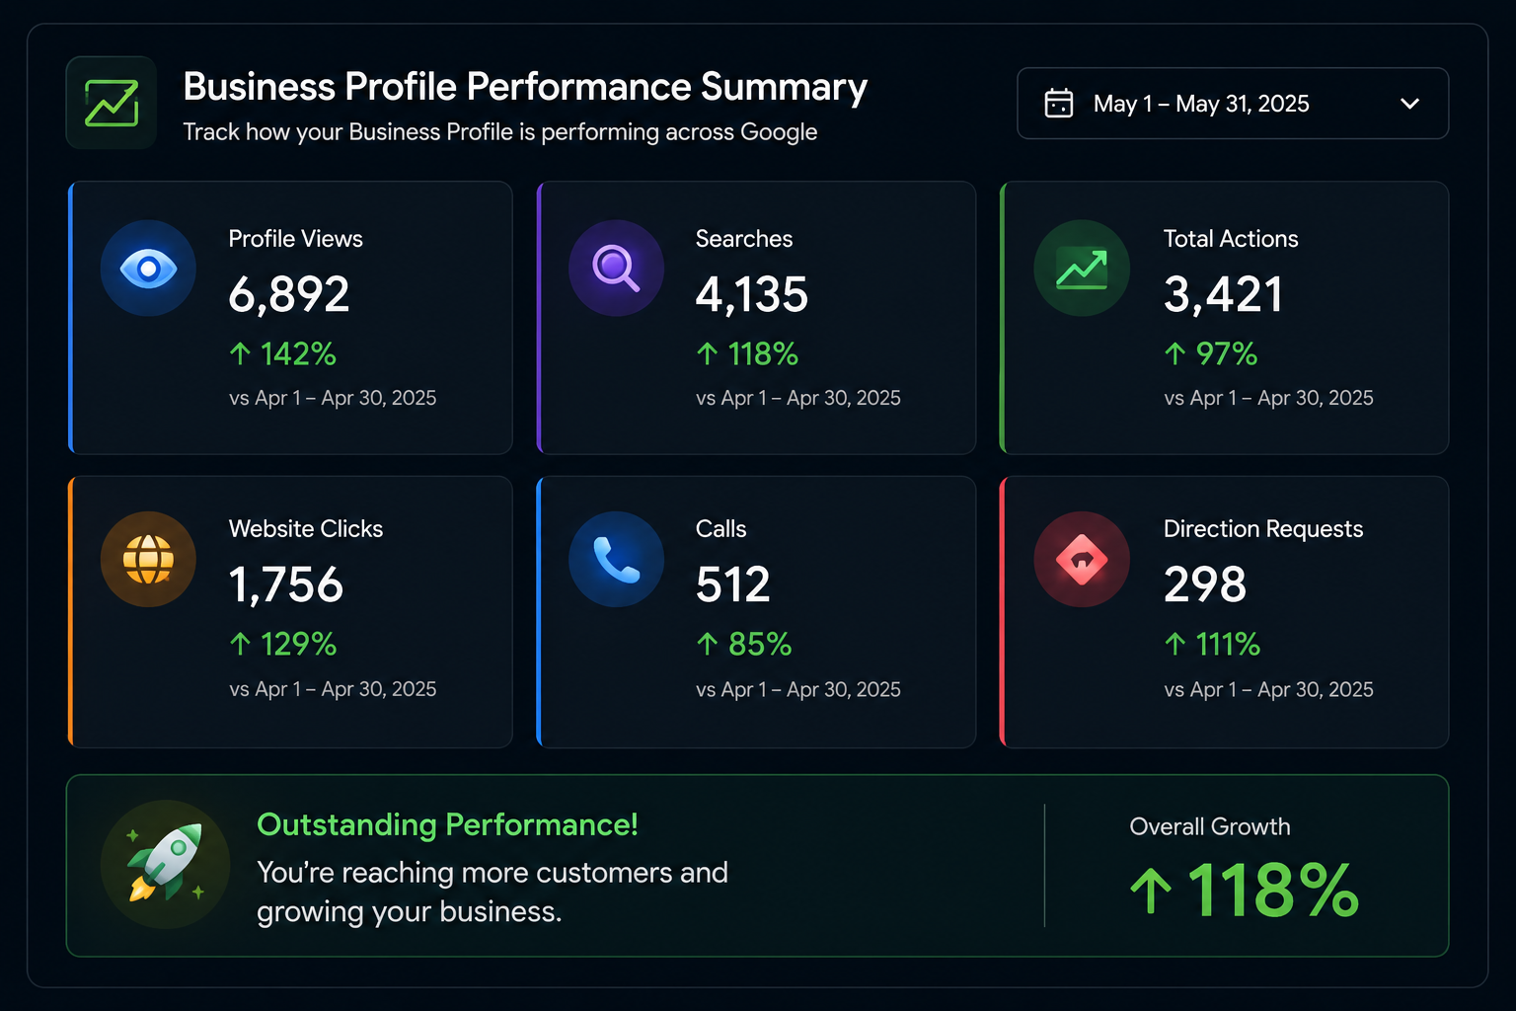Screen dimensions: 1516x1011
Task: Click the orange globe Website Clicks icon
Action: tap(148, 559)
